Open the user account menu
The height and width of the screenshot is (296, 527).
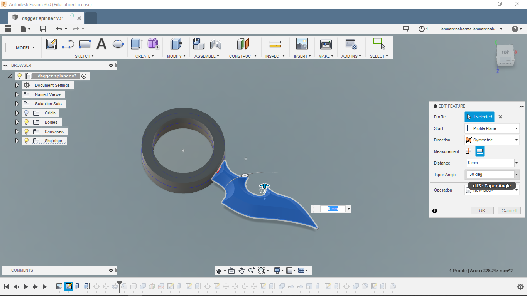pyautogui.click(x=471, y=29)
